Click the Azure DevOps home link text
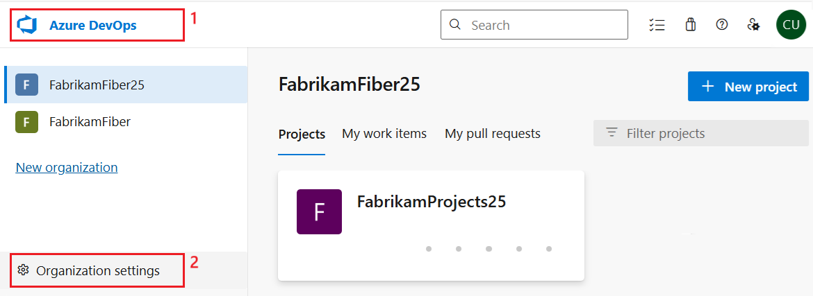 (93, 26)
